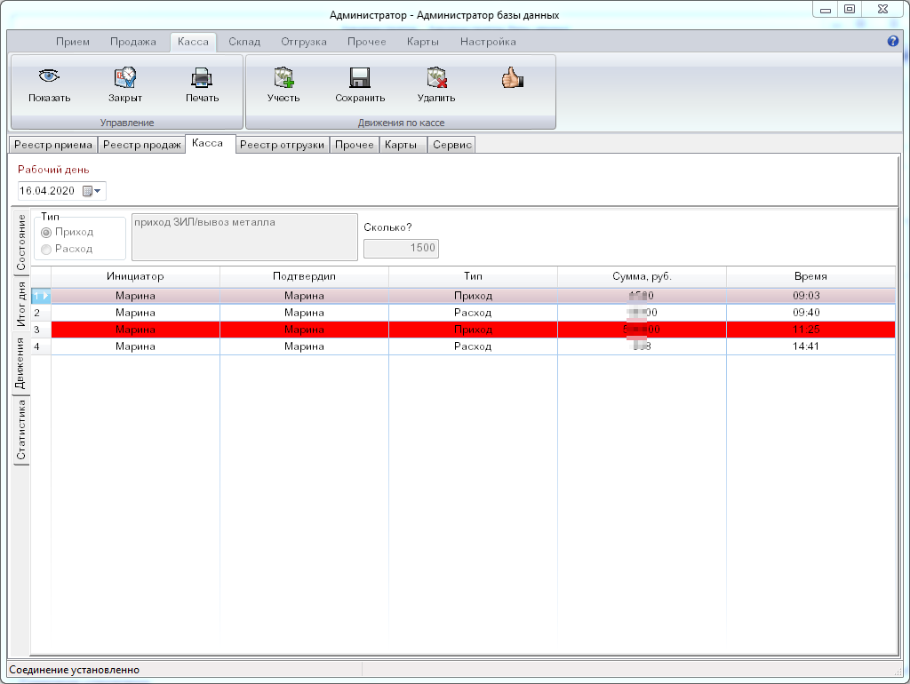Click the Печать printer icon
Viewport: 910px width, 684px height.
[x=202, y=77]
